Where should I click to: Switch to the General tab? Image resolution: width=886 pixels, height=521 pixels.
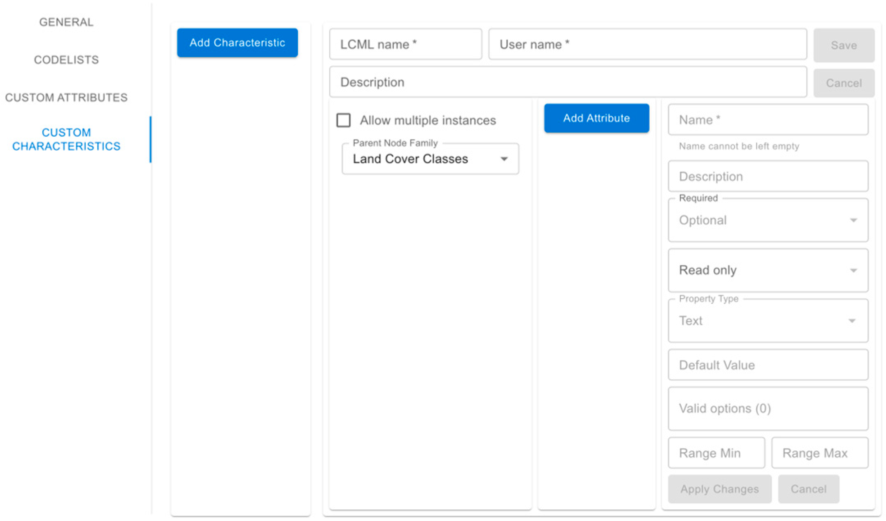pos(66,22)
